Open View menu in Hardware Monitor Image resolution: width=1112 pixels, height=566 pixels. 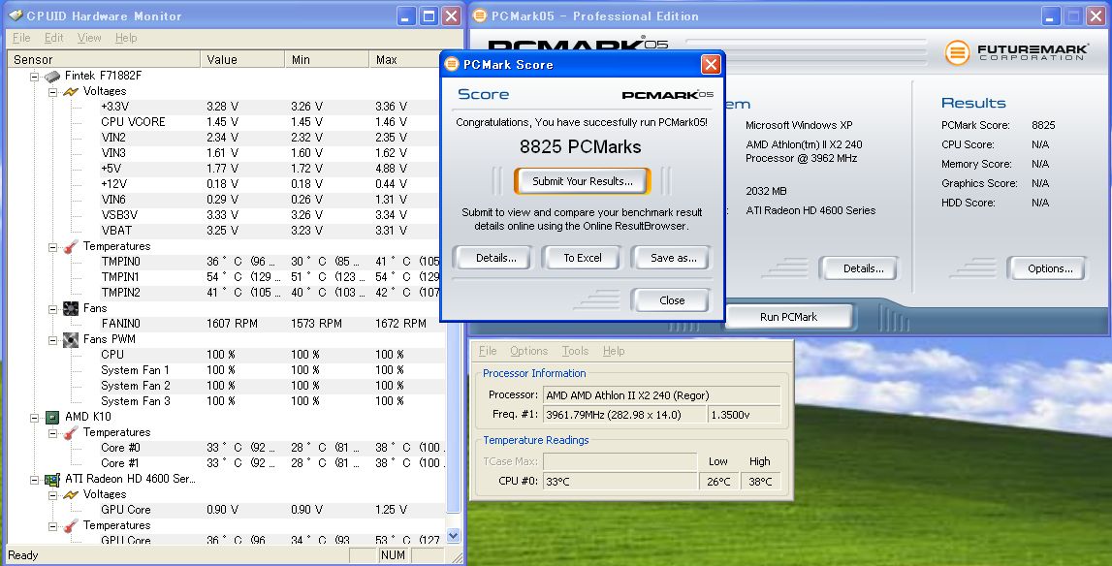click(89, 39)
